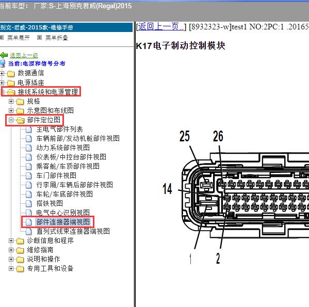Click the 说明和操作 folder icon
Viewport: 309px width, 307px height.
(20, 260)
